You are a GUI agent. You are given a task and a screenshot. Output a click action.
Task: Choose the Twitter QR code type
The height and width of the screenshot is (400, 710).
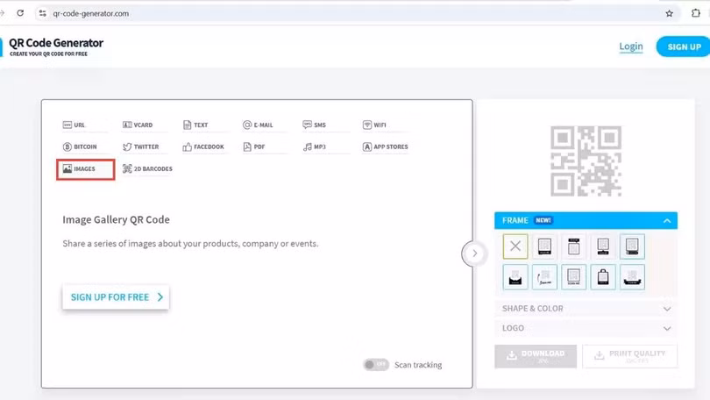(x=141, y=147)
